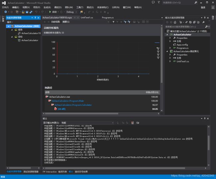Pin the Solution Explorer panel
216x179 pixels.
tap(205, 18)
